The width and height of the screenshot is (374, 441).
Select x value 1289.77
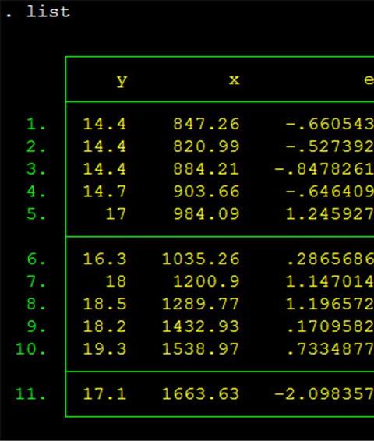pos(200,304)
